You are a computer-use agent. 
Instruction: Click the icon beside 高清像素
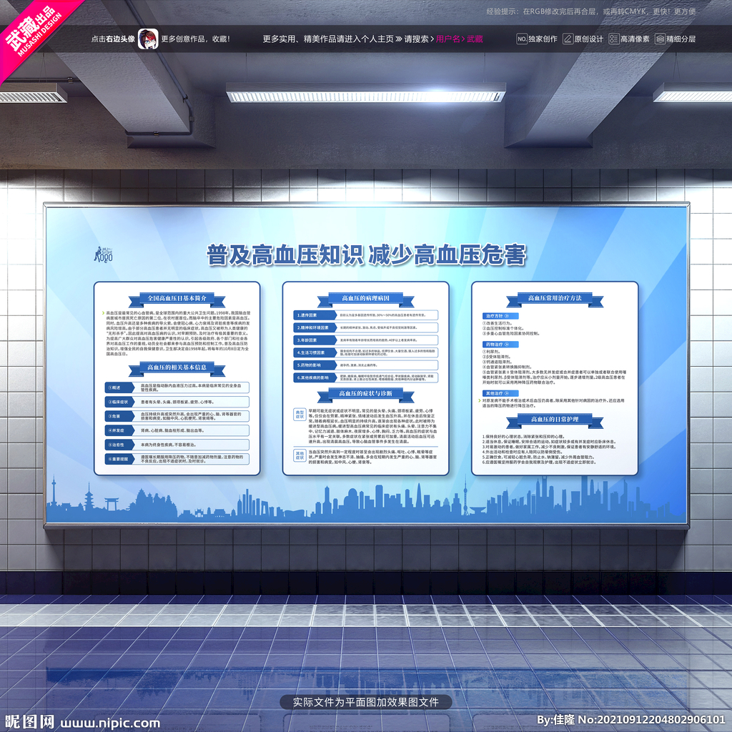(613, 39)
